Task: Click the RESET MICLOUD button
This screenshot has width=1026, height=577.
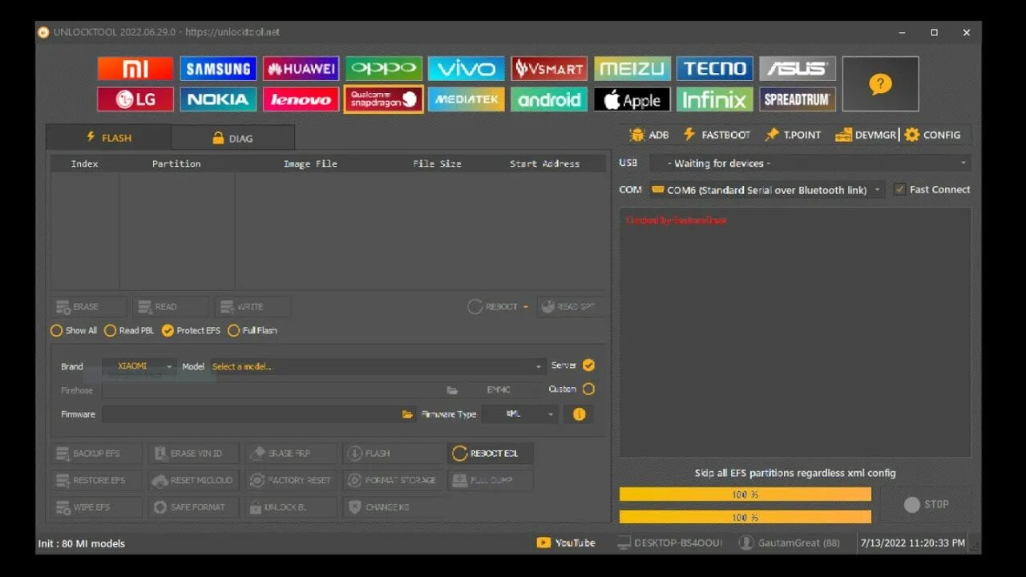Action: click(193, 480)
